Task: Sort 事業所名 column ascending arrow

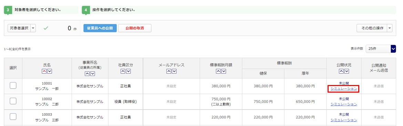Action: pos(87,74)
